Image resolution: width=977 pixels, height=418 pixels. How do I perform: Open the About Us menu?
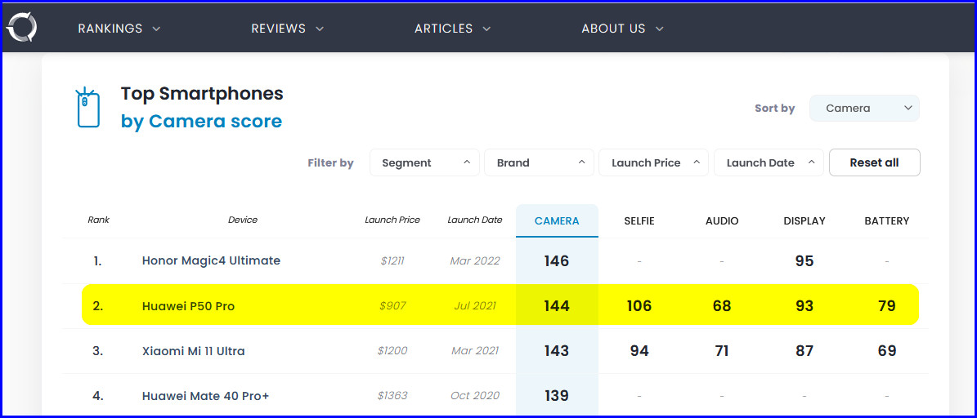tap(622, 29)
